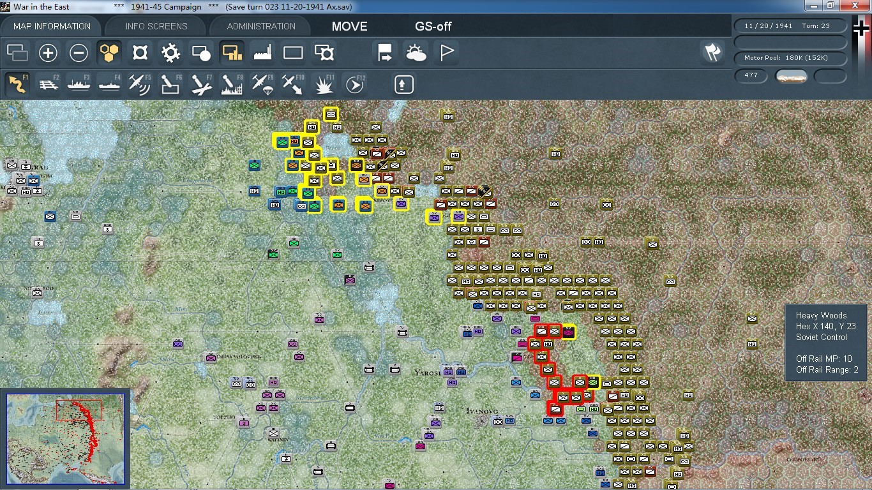Click the pennant flag outline icon

(x=447, y=53)
